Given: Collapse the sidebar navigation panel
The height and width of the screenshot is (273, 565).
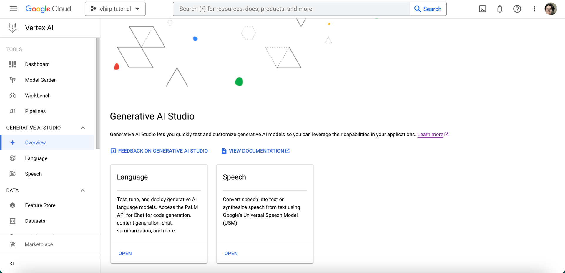Looking at the screenshot, I should pyautogui.click(x=12, y=264).
